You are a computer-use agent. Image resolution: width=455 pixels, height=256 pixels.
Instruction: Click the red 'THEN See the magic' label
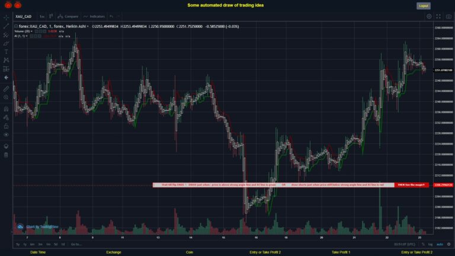tap(412, 185)
